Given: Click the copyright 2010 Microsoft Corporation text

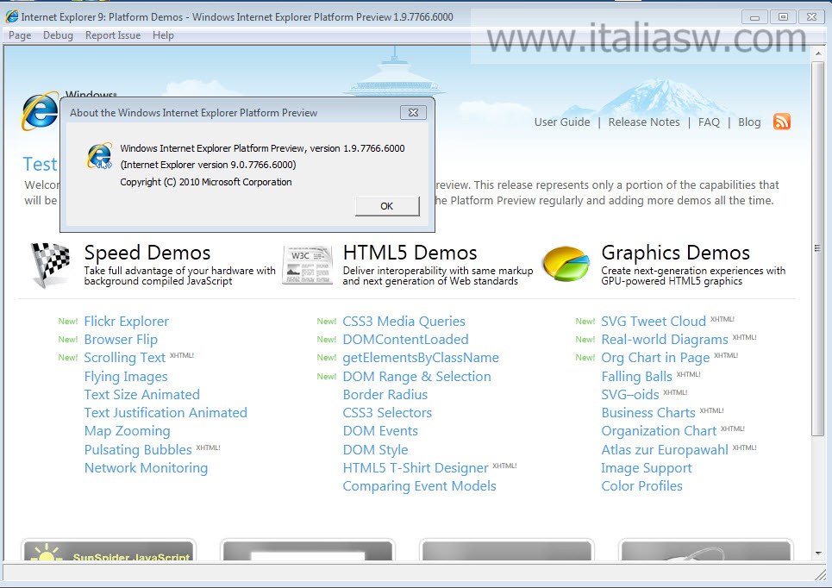Looking at the screenshot, I should [206, 182].
